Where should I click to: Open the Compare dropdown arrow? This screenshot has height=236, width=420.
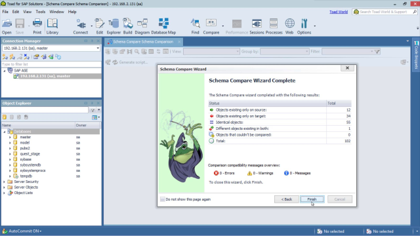[x=222, y=26]
